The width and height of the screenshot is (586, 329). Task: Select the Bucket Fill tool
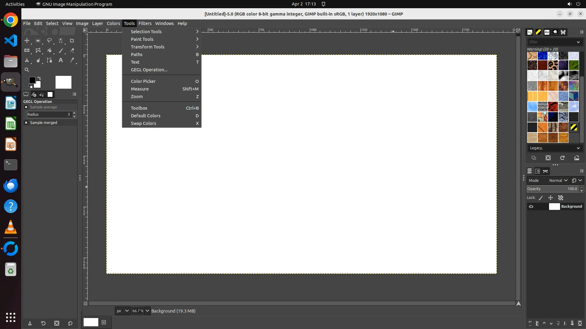pos(49,51)
